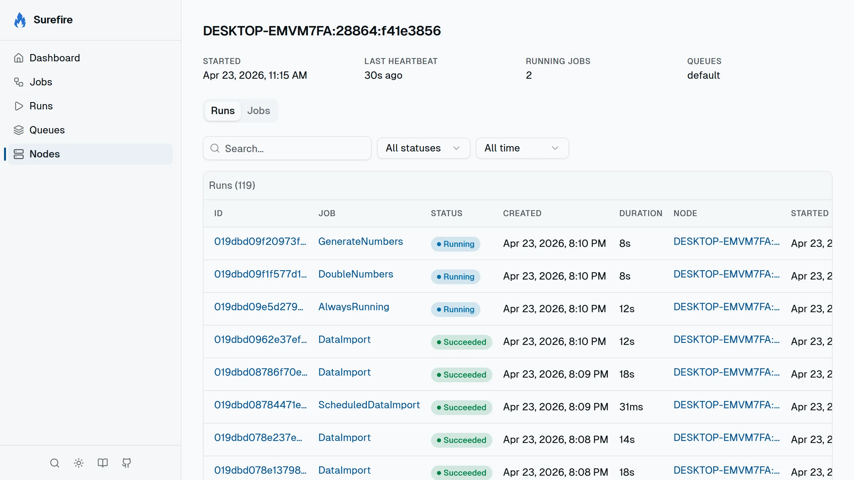Click the default queue value
This screenshot has height=480, width=854.
pos(704,75)
